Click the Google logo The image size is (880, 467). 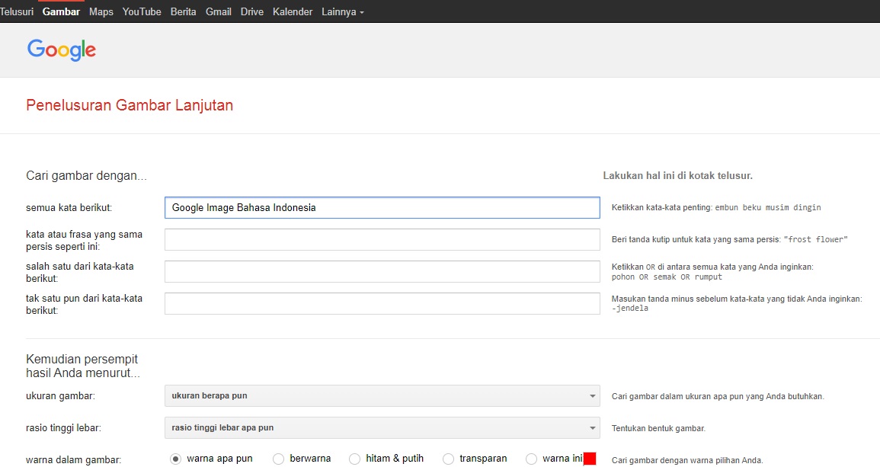click(x=62, y=50)
